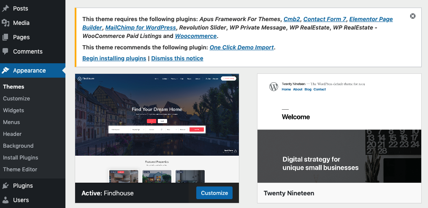The height and width of the screenshot is (208, 428).
Task: Click the blue Customize button for Findhouse
Action: coord(214,193)
